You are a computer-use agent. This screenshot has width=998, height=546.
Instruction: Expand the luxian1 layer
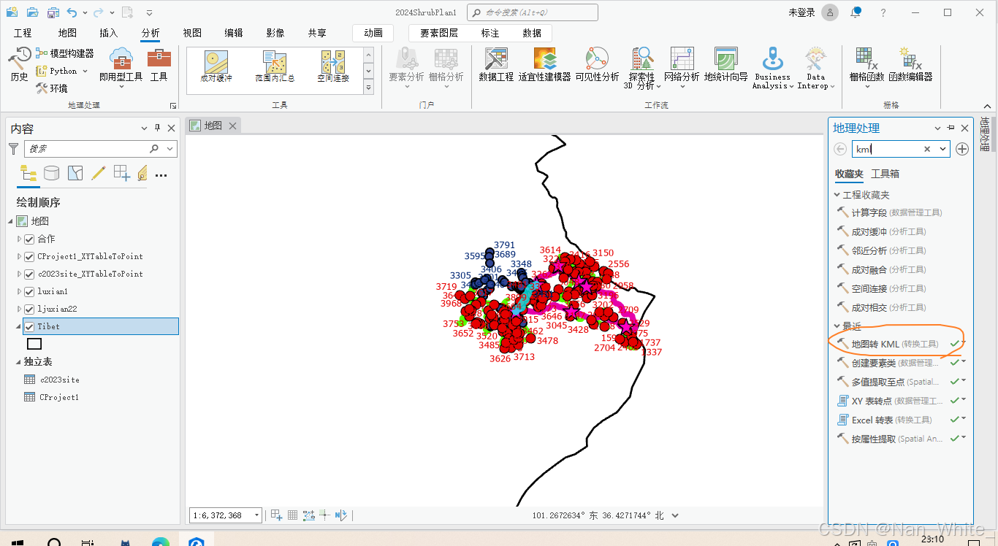pos(19,291)
